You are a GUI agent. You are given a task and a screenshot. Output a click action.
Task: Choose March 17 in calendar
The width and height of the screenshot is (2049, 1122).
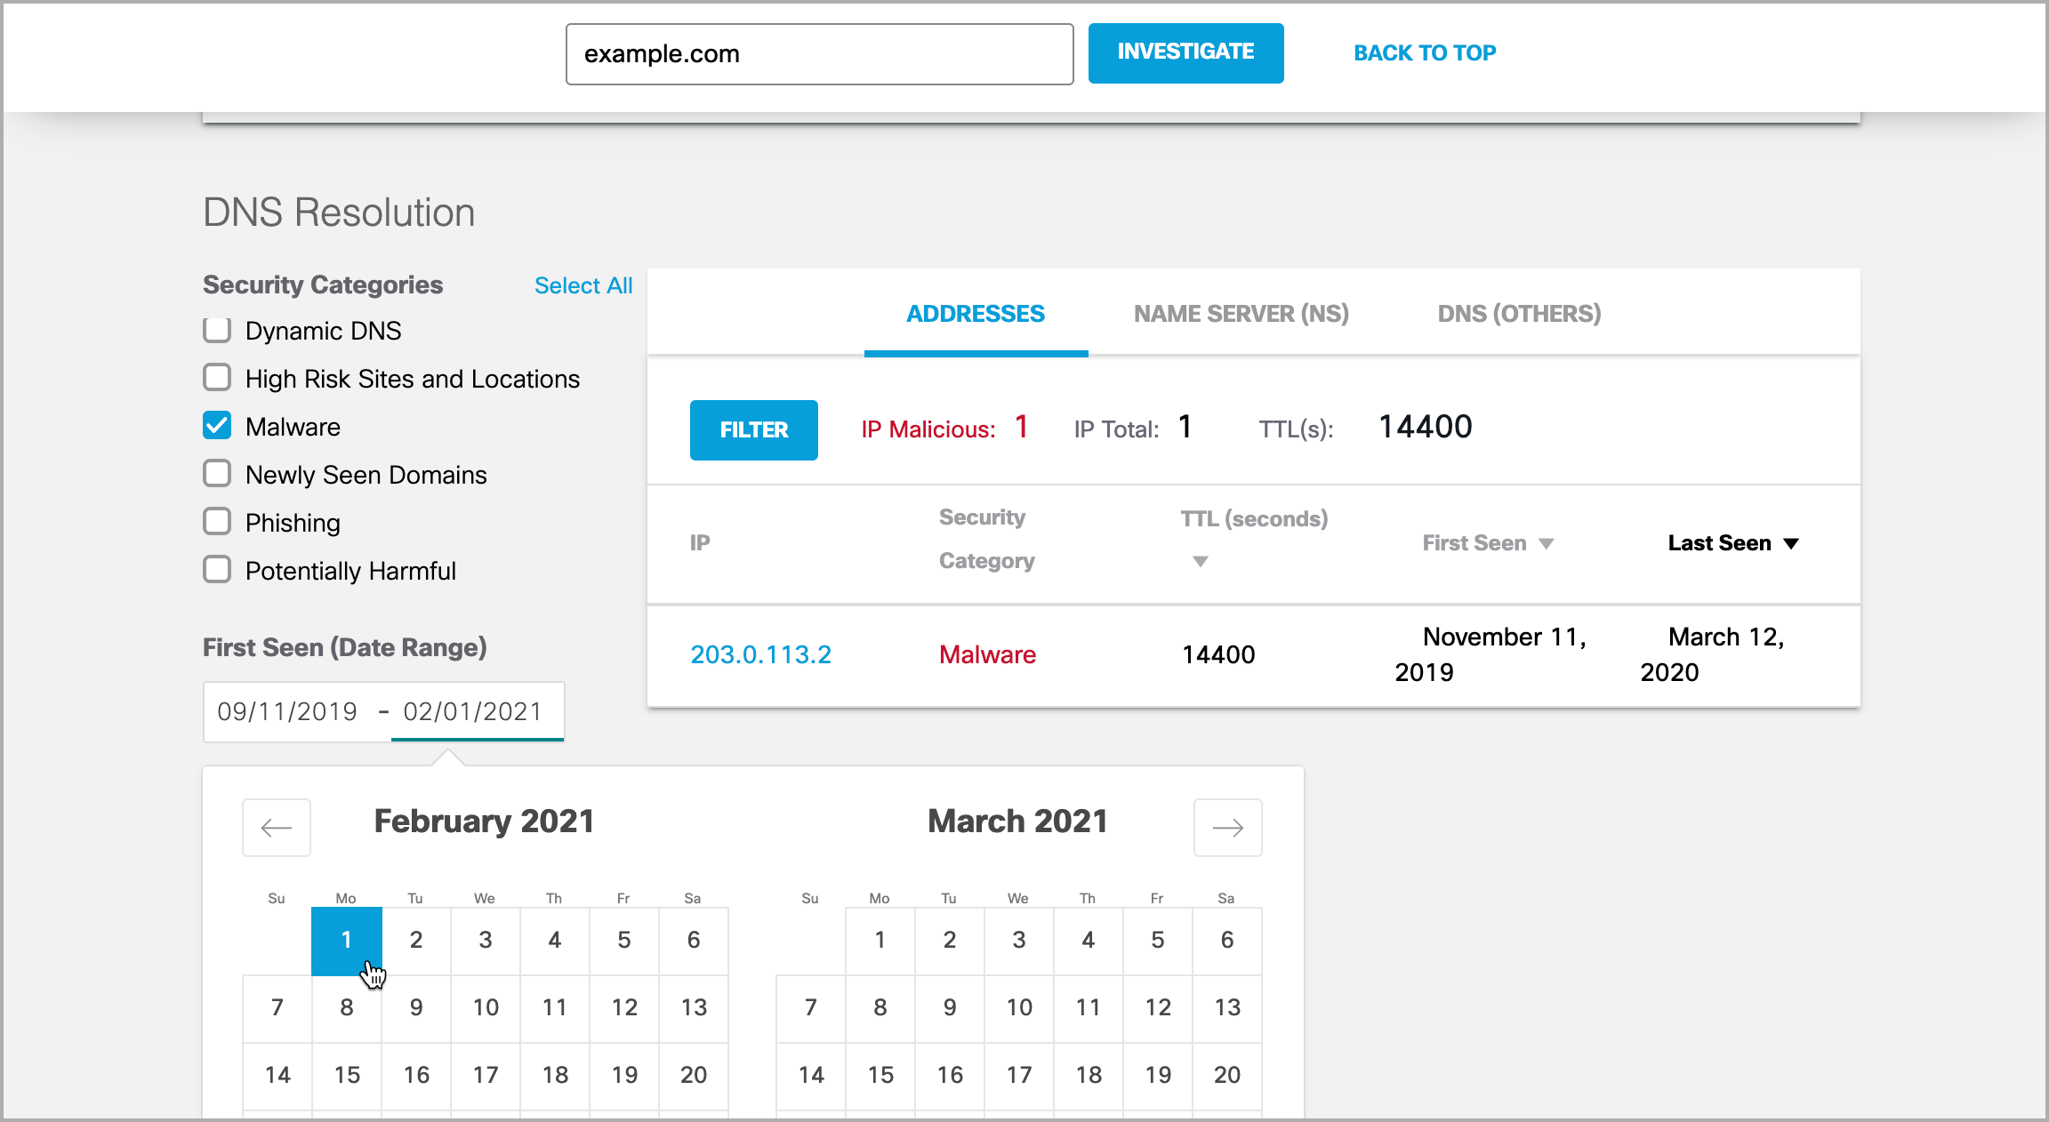click(1018, 1076)
